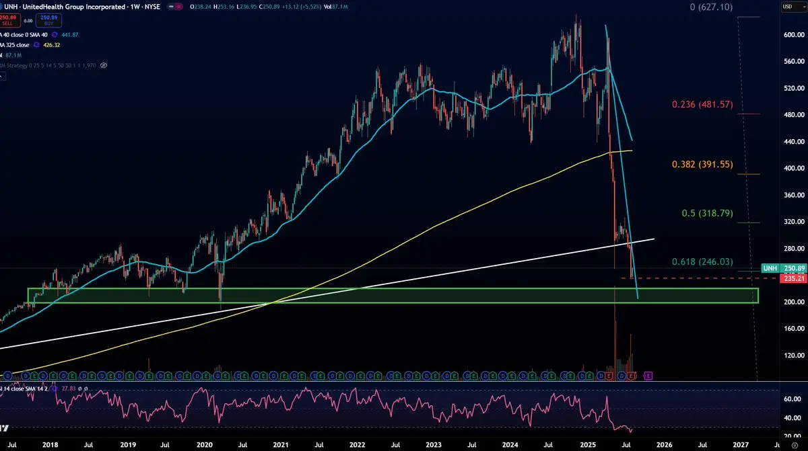808x451 pixels.
Task: Click the 60.00 level on RSI scale
Action: tap(791, 399)
